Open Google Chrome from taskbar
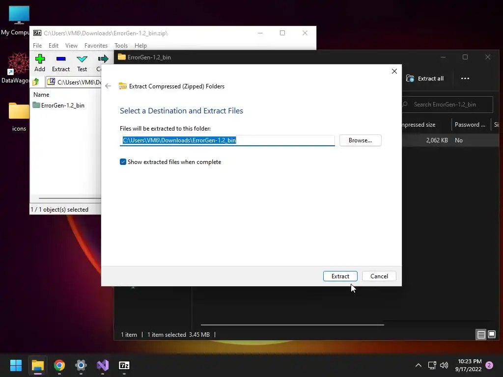This screenshot has height=377, width=503. click(x=59, y=365)
